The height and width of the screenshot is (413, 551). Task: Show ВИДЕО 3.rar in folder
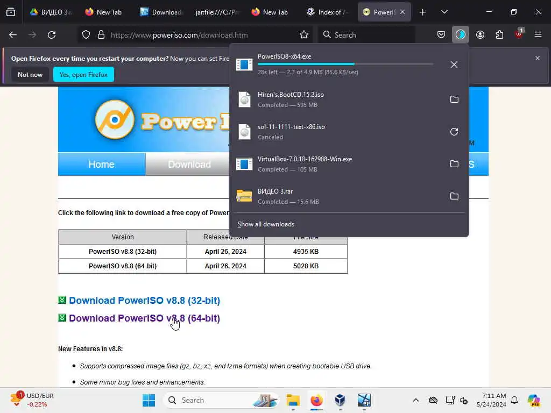(454, 196)
